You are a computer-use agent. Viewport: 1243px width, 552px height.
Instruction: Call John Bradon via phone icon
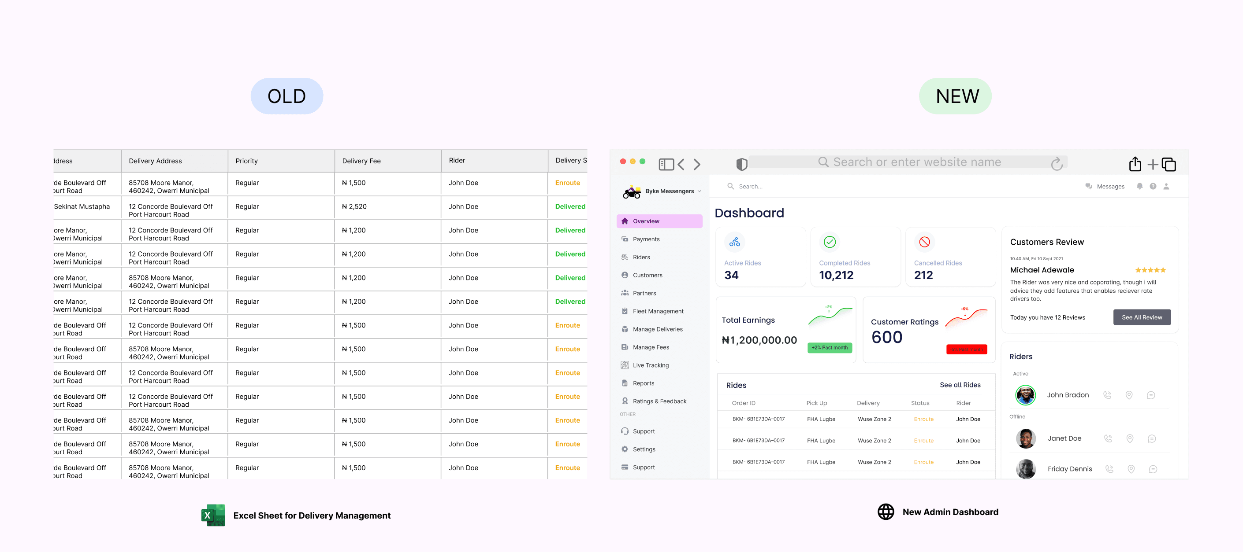[1107, 395]
